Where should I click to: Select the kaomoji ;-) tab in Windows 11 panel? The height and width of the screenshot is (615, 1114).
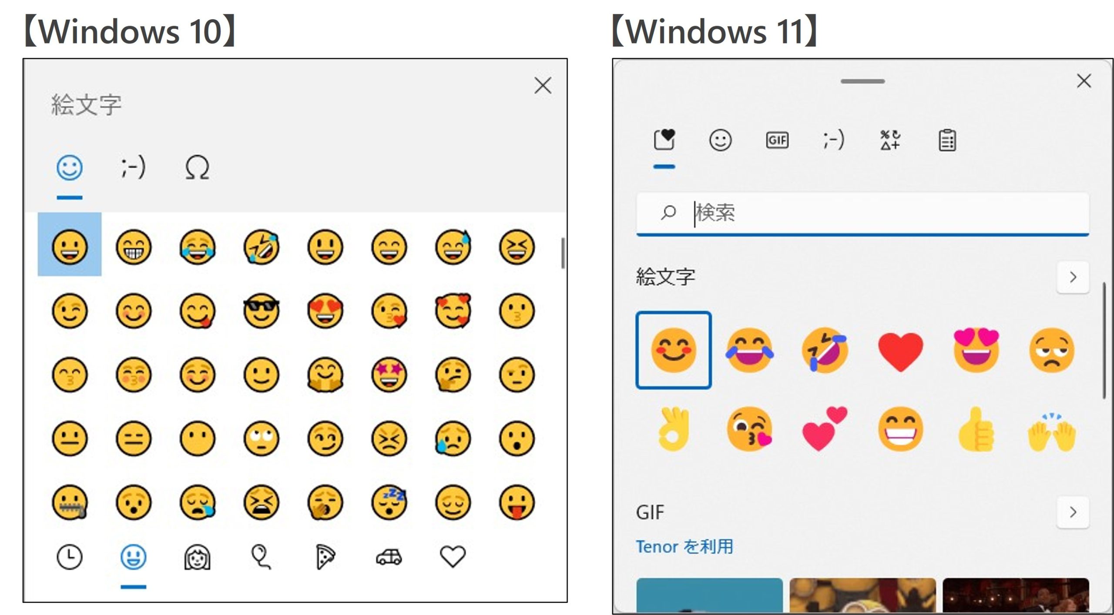click(834, 140)
